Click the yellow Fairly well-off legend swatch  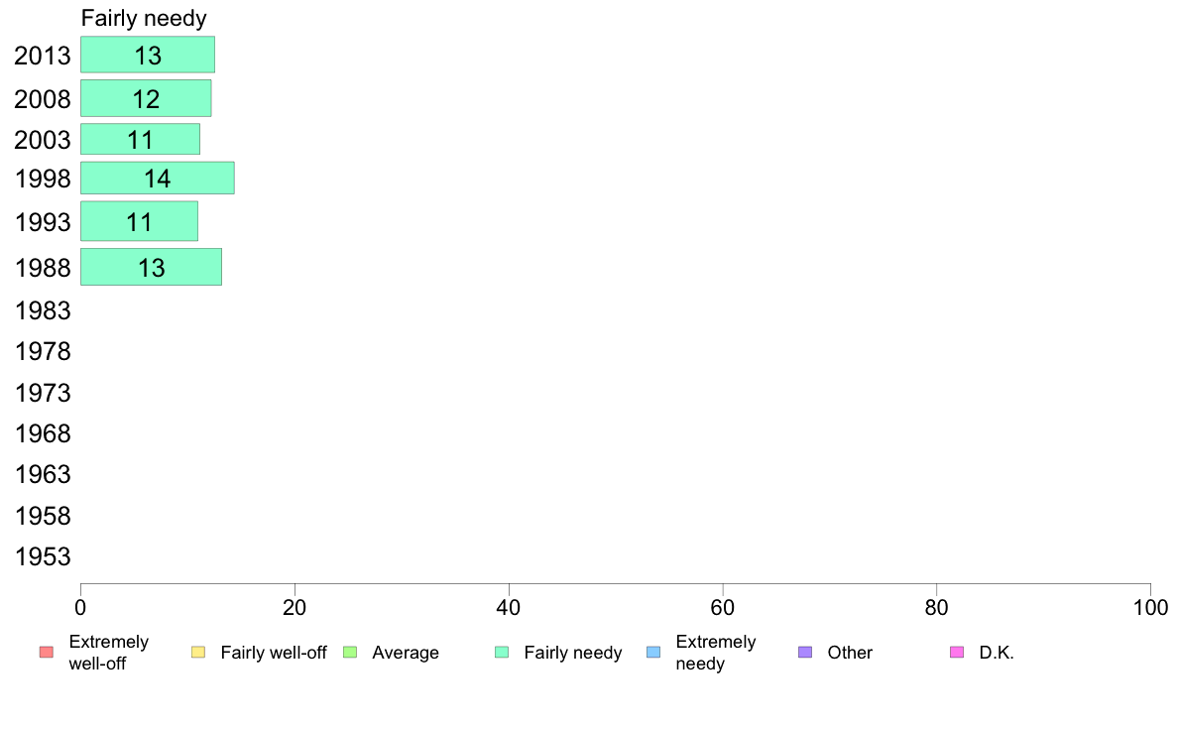[x=198, y=652]
